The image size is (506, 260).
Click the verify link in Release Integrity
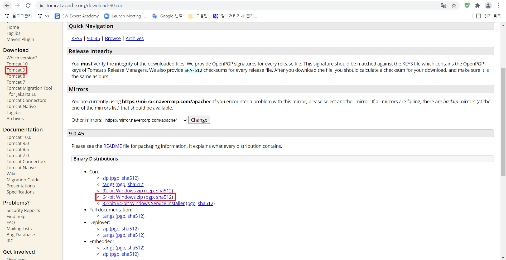(100, 64)
